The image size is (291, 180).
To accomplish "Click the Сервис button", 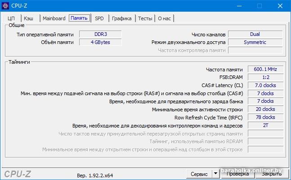I will tap(199, 174).
